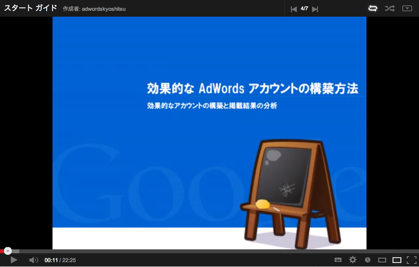
Task: Click the video frame to toggle playback
Action: pyautogui.click(x=209, y=133)
